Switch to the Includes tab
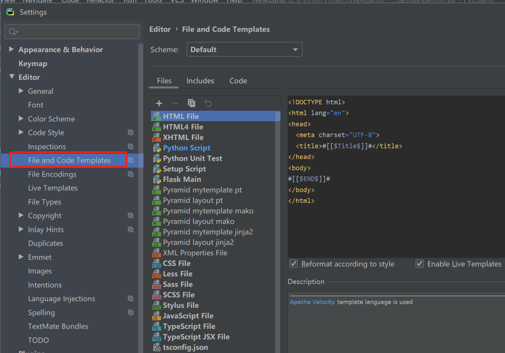The width and height of the screenshot is (505, 353). click(x=200, y=81)
